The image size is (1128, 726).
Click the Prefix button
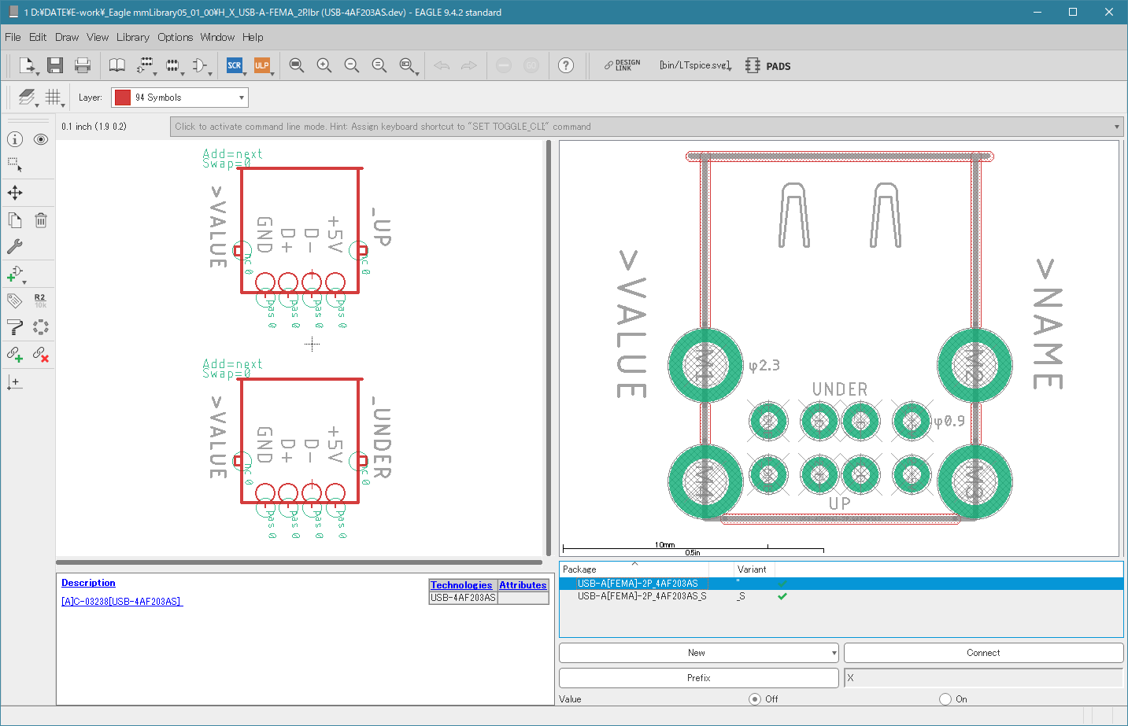pos(698,678)
